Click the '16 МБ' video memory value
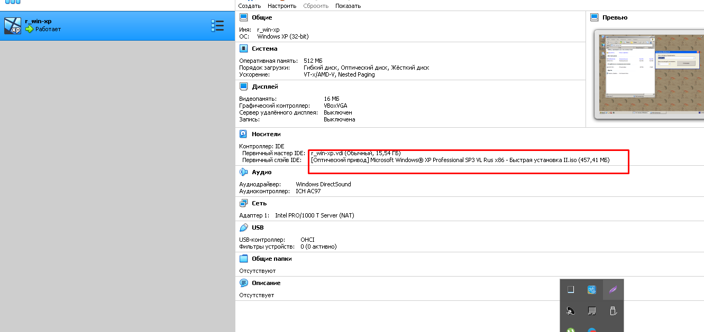This screenshot has width=704, height=332. click(x=332, y=99)
